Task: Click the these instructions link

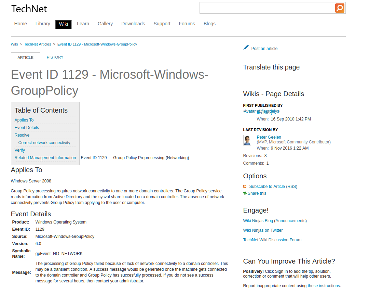Action: coord(324,286)
